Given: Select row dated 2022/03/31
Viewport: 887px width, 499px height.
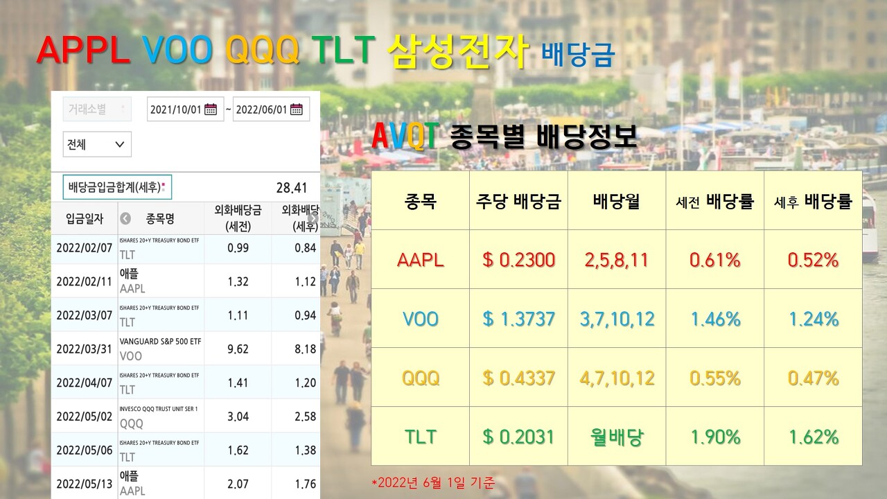Looking at the screenshot, I should coord(186,349).
